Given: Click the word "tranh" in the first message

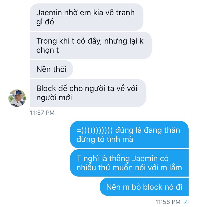Looking at the screenshot, I should coord(125,13).
